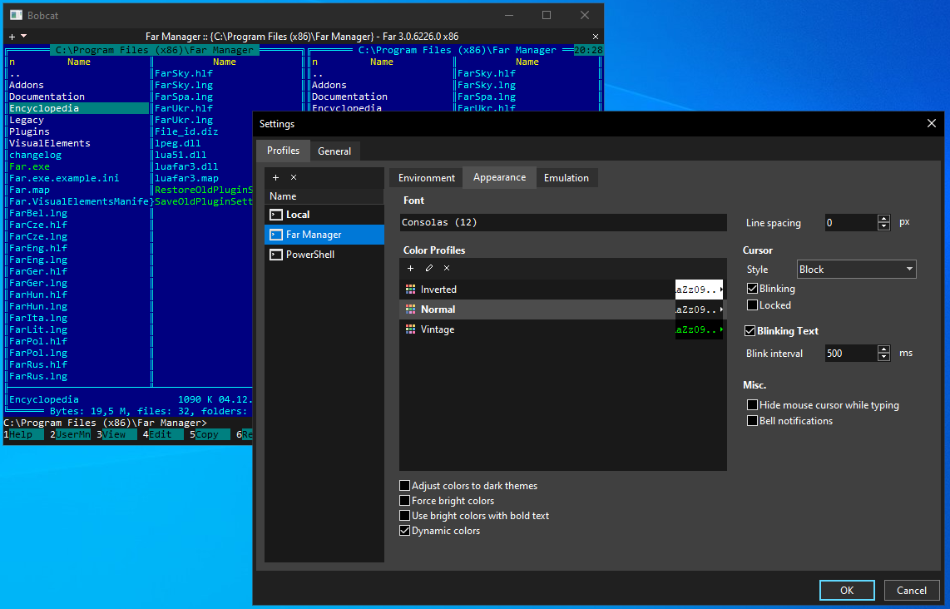950x609 pixels.
Task: Open the cursor Style dropdown
Action: [856, 270]
